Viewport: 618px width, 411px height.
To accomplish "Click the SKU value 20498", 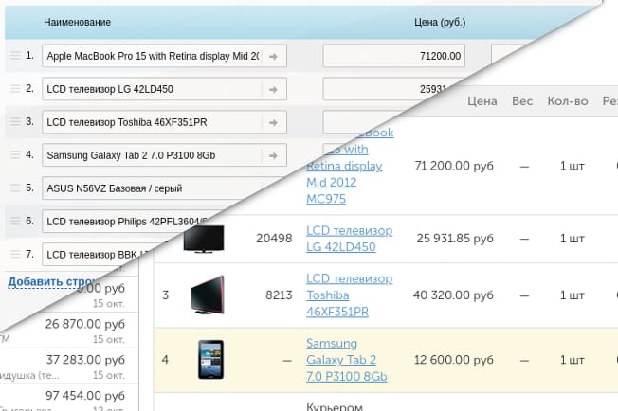I will pyautogui.click(x=274, y=239).
